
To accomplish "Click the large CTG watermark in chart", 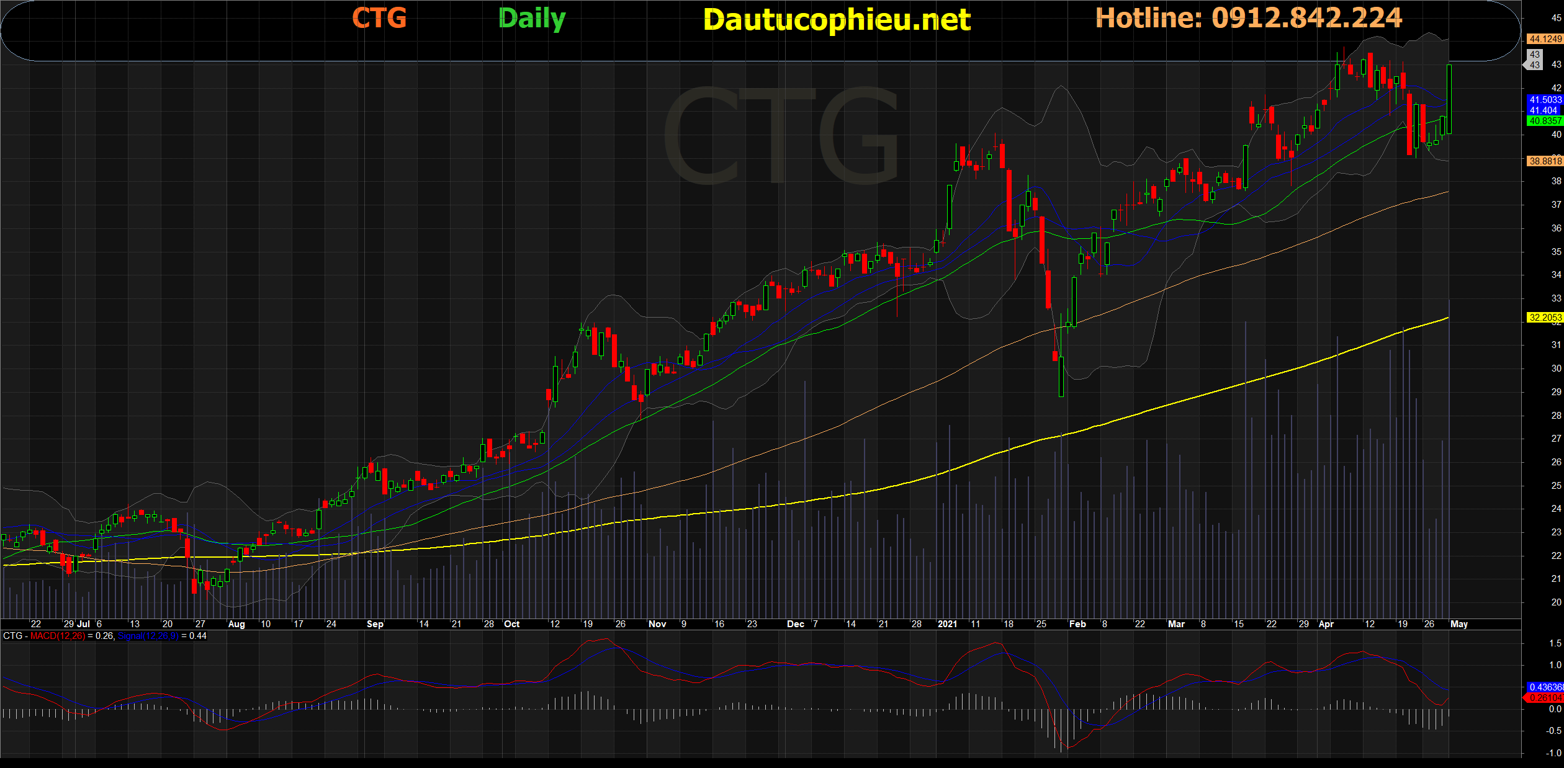I will click(781, 136).
